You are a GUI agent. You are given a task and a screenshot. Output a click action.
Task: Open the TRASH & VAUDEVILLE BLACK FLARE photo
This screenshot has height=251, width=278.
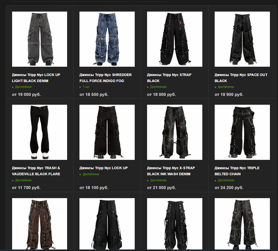coord(40,132)
